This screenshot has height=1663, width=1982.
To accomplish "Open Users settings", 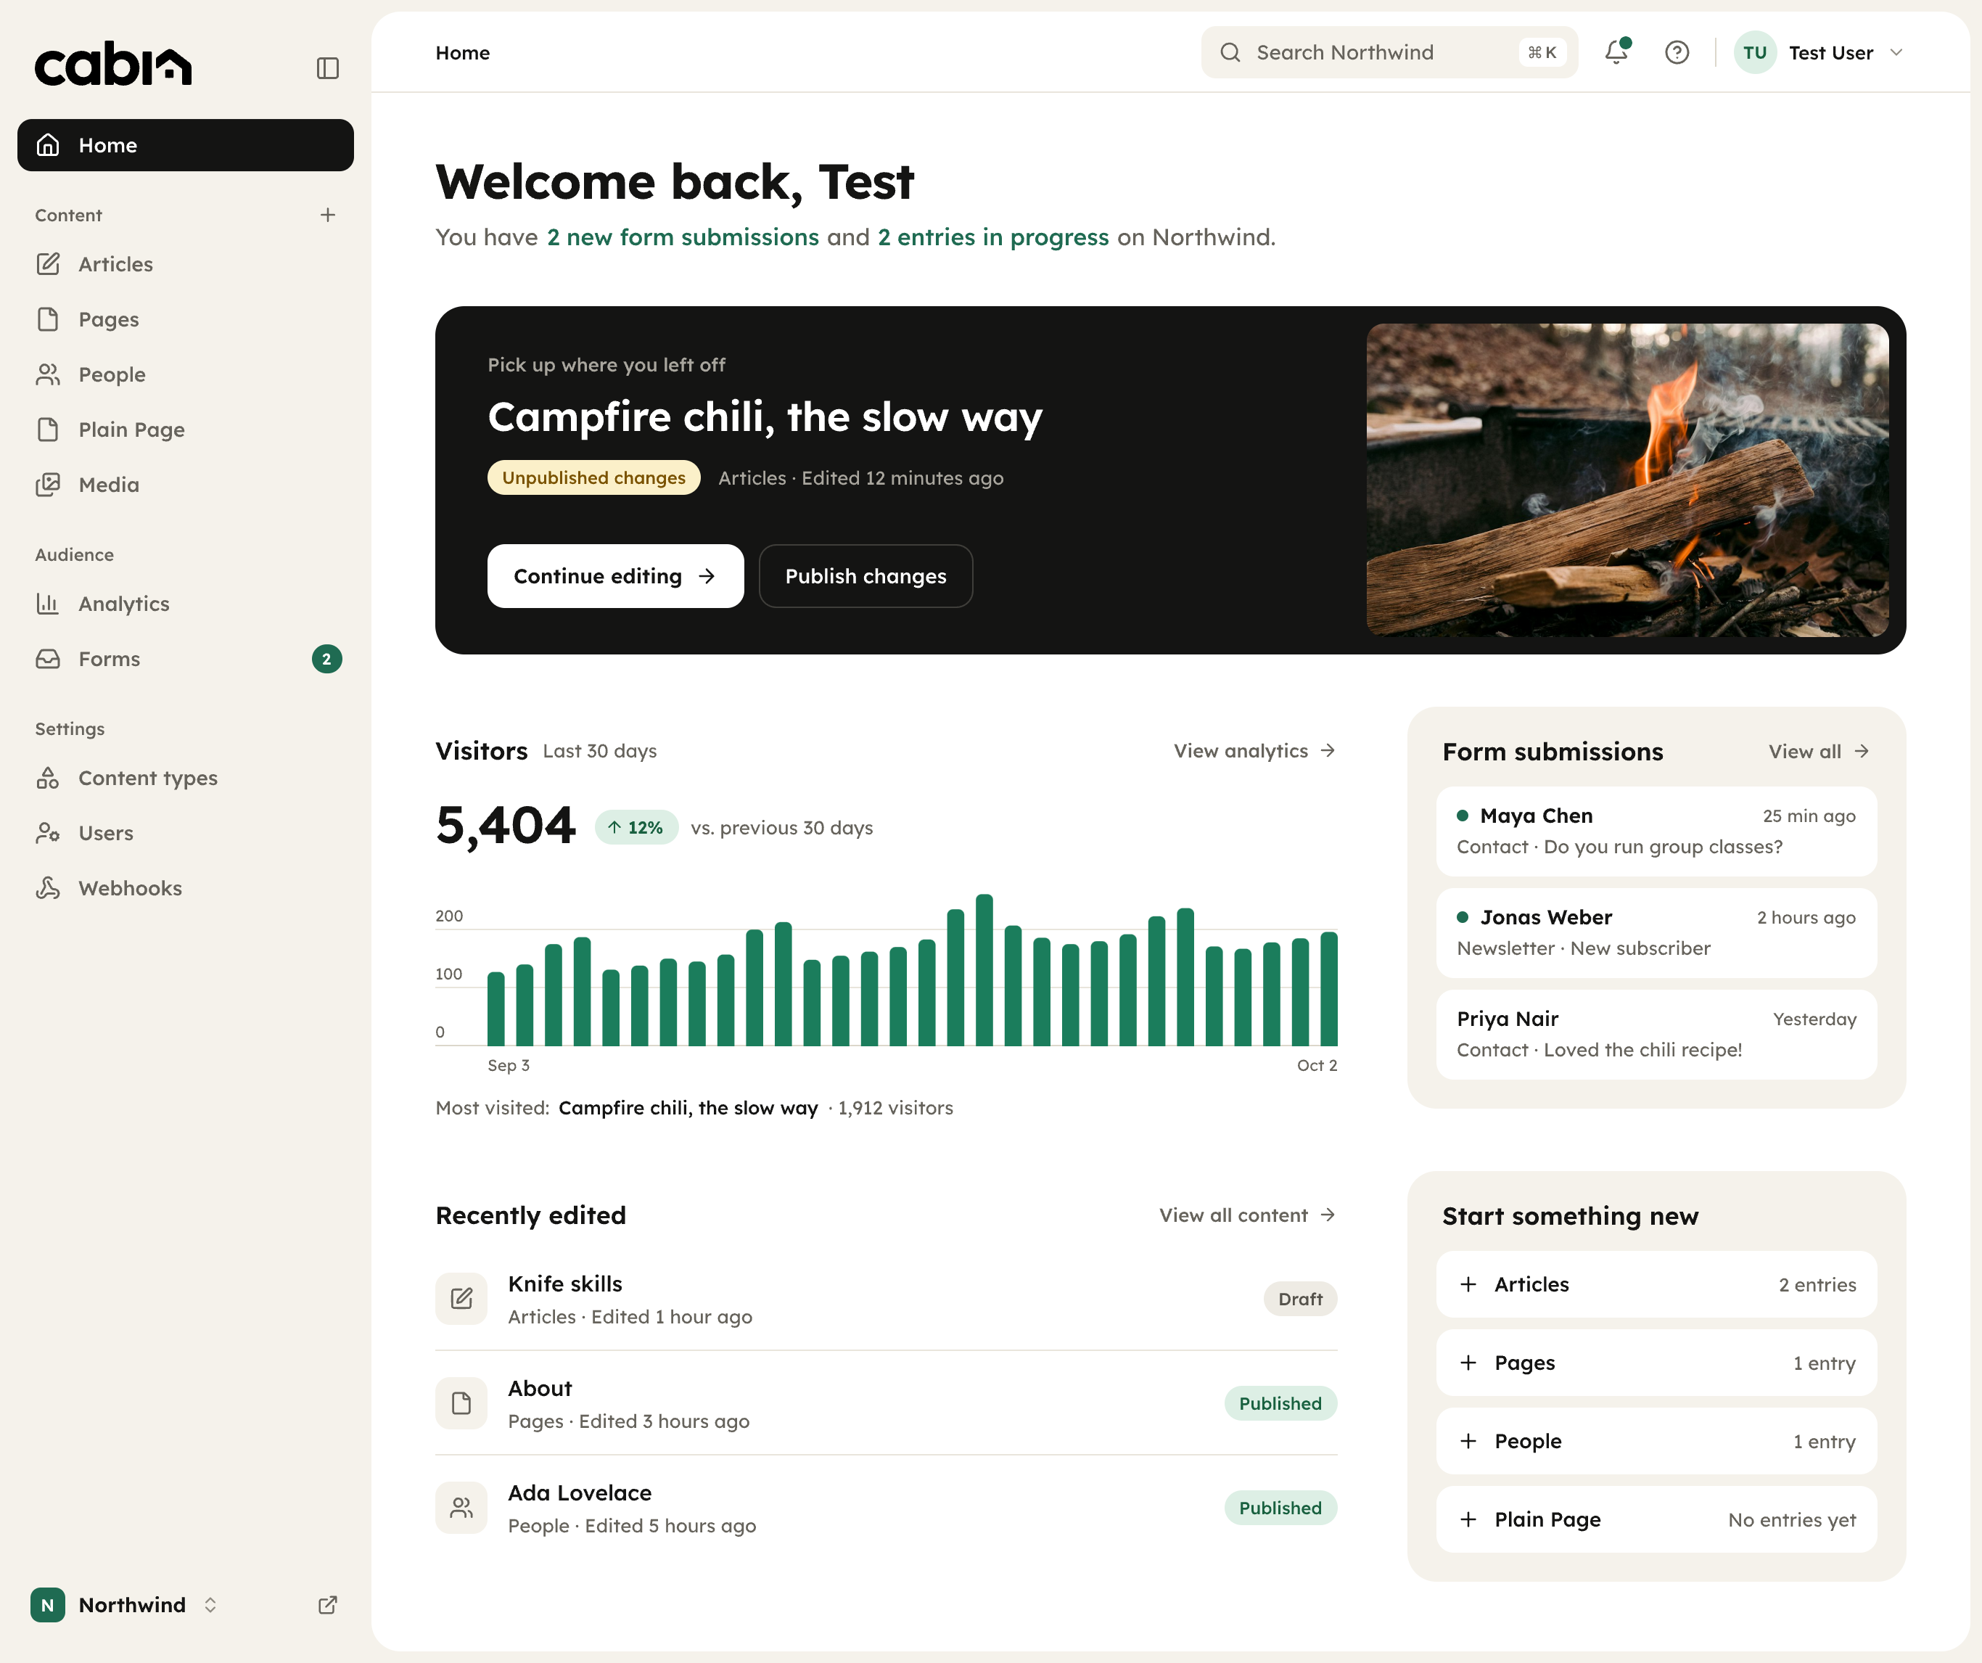I will coord(185,834).
